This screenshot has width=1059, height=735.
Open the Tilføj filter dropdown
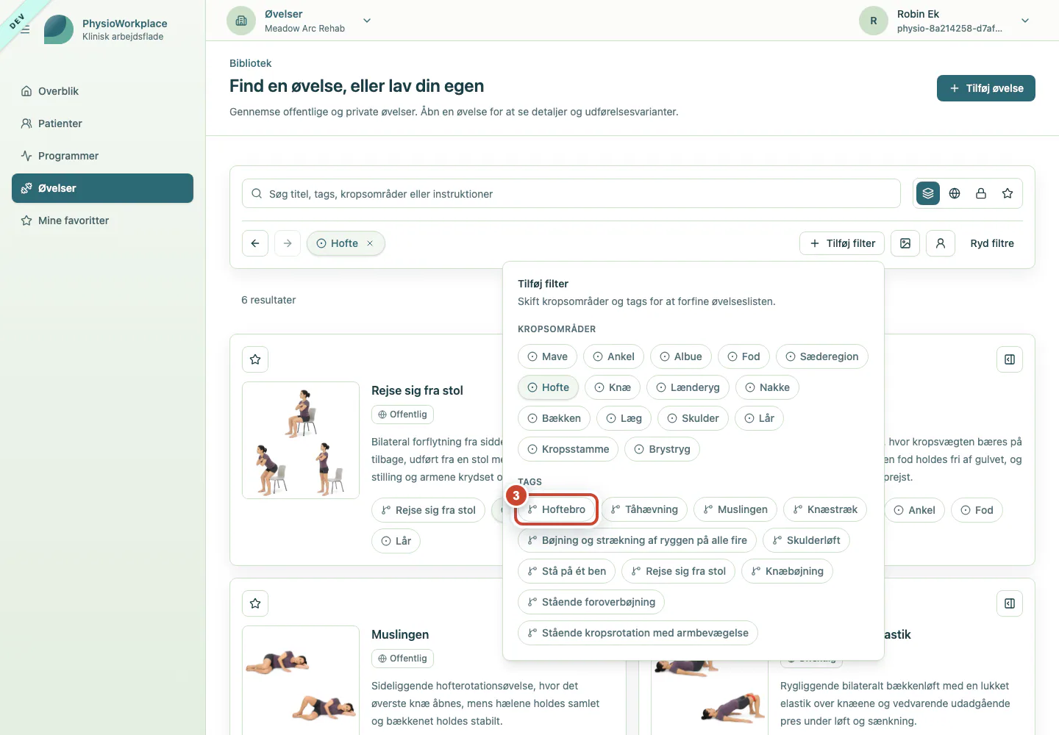[842, 243]
